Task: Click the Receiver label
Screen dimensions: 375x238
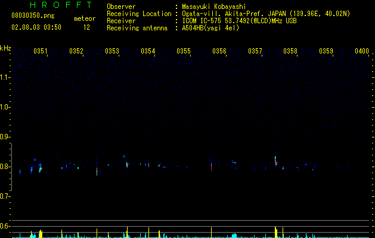Action: coord(121,21)
